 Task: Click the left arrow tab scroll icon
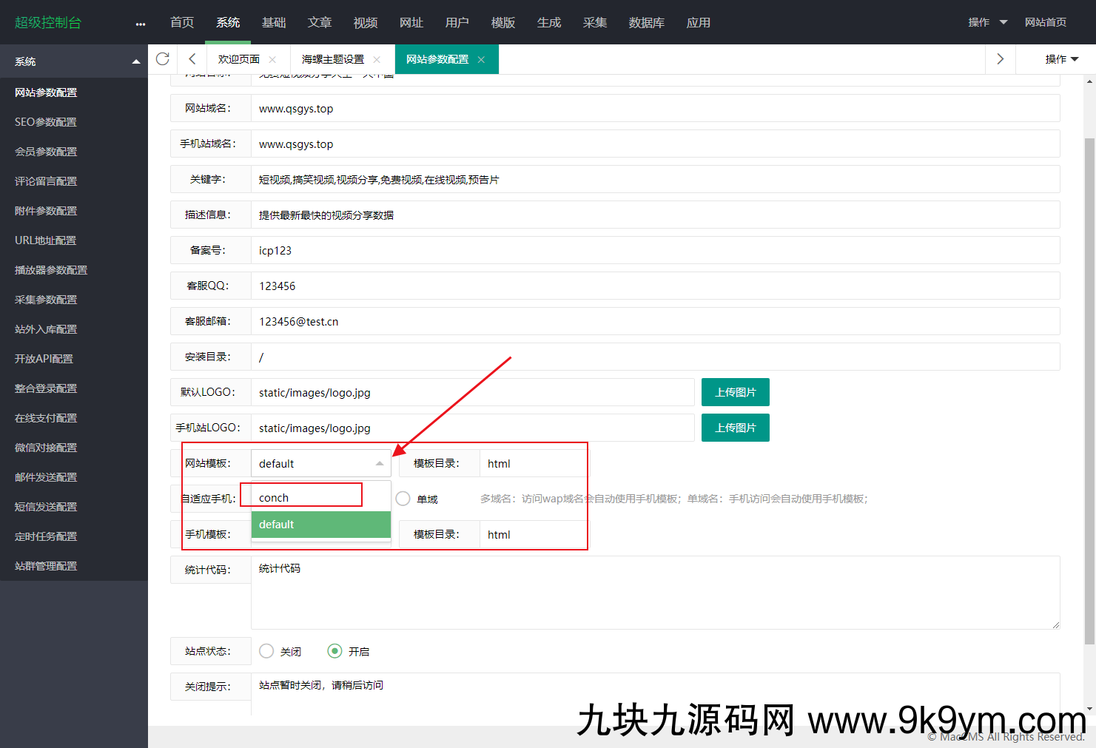pos(192,59)
